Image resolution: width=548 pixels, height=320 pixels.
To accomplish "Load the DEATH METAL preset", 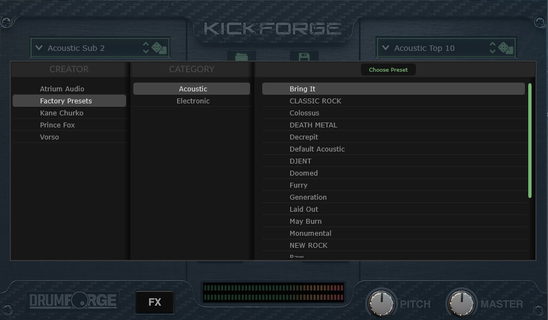I will [x=393, y=125].
